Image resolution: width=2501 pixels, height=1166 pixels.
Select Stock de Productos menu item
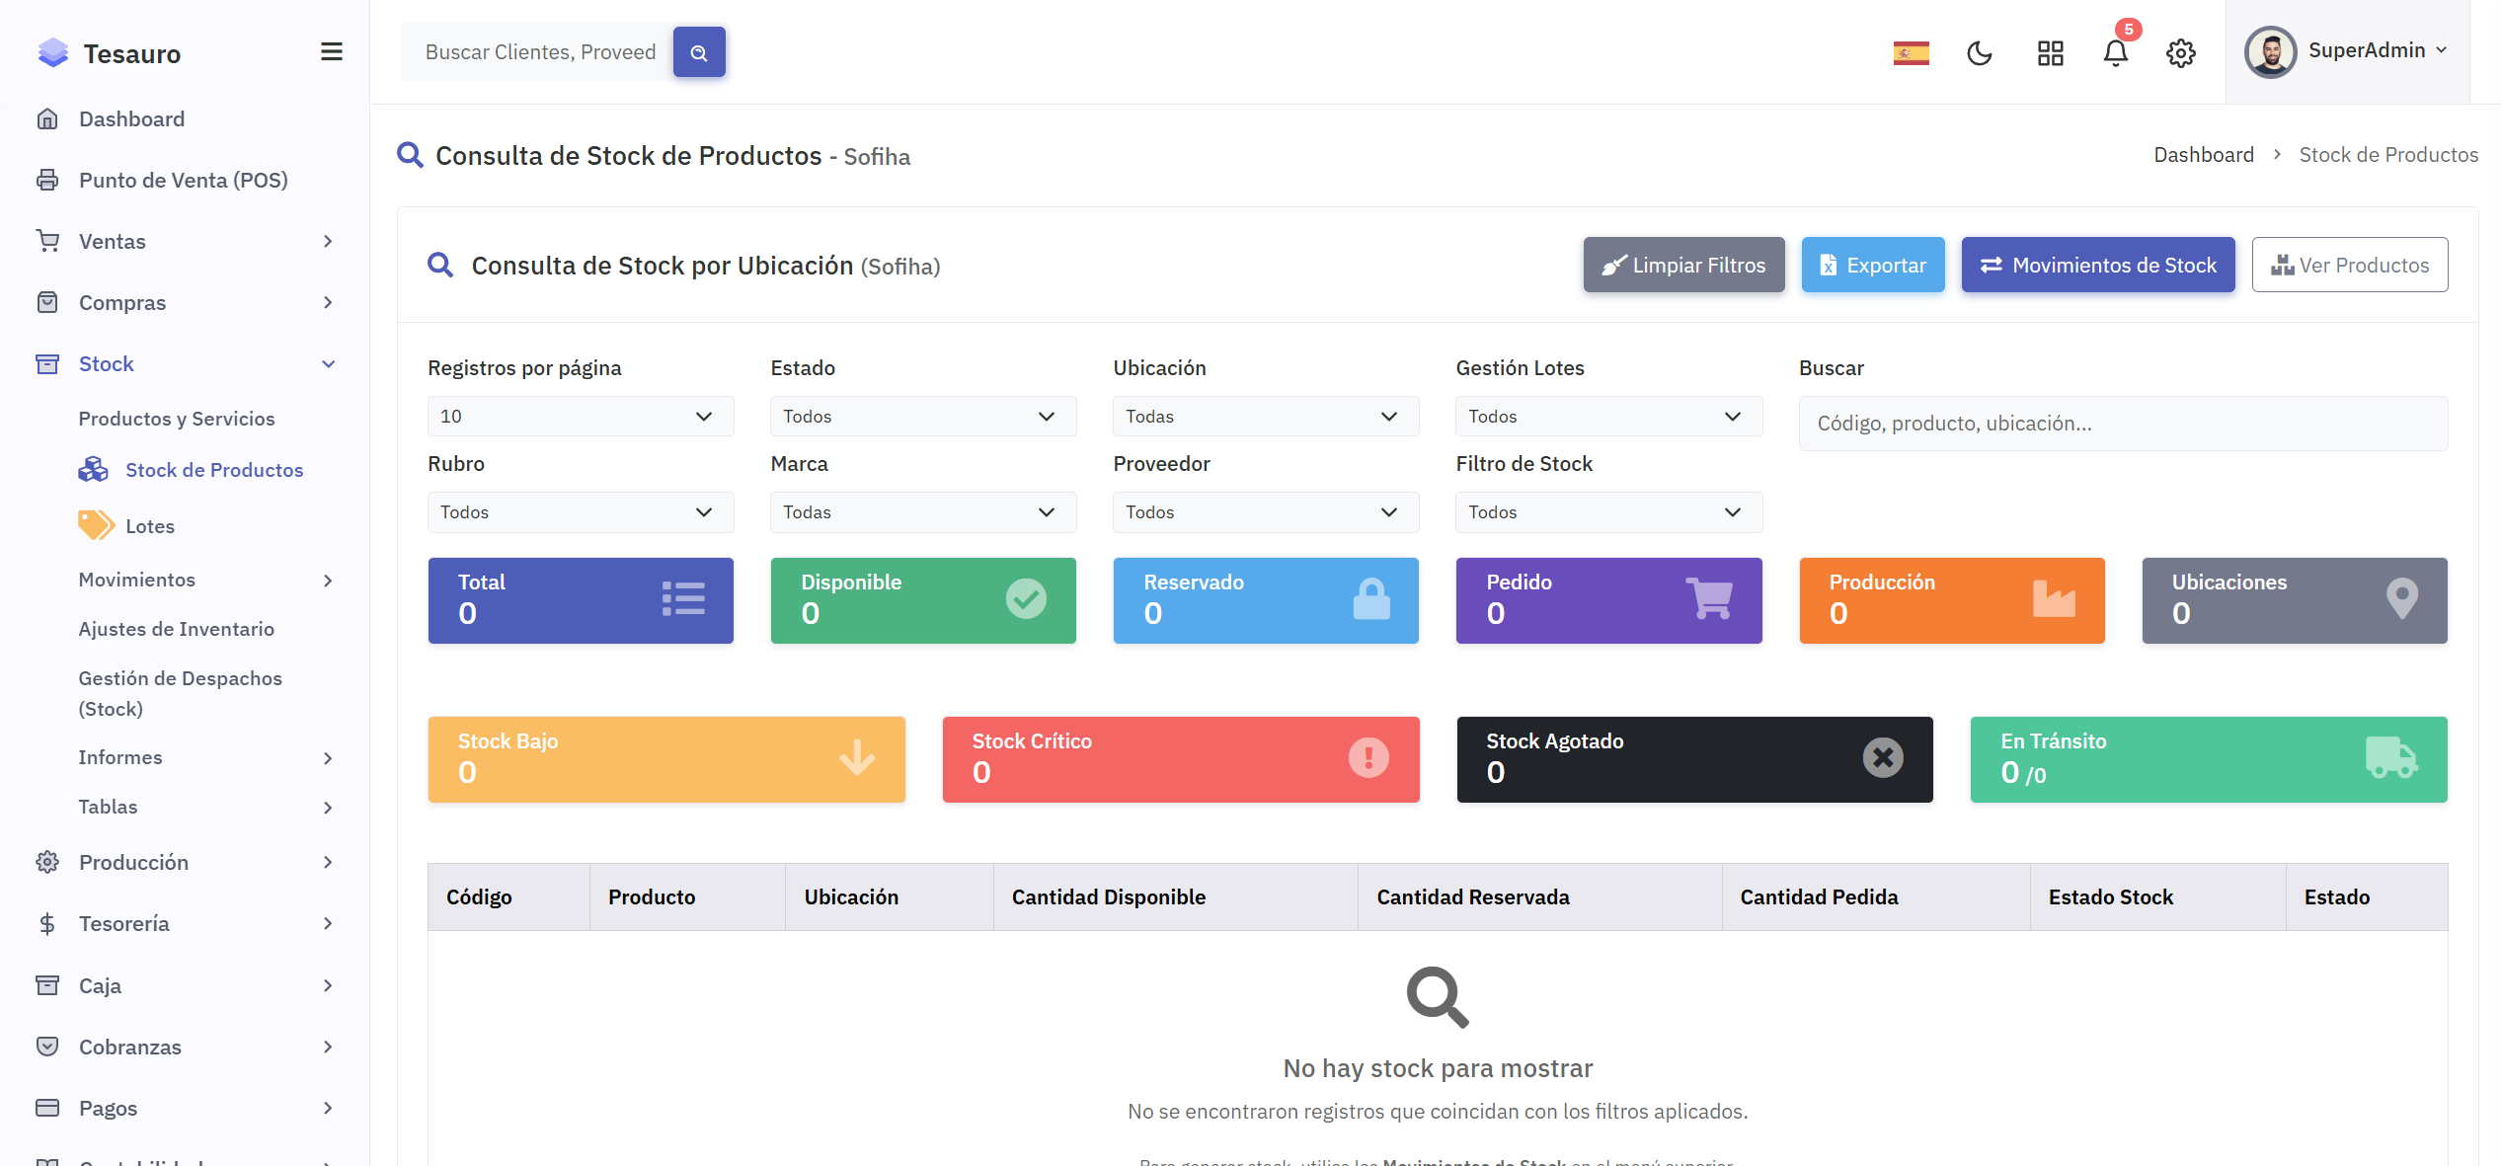pos(214,470)
